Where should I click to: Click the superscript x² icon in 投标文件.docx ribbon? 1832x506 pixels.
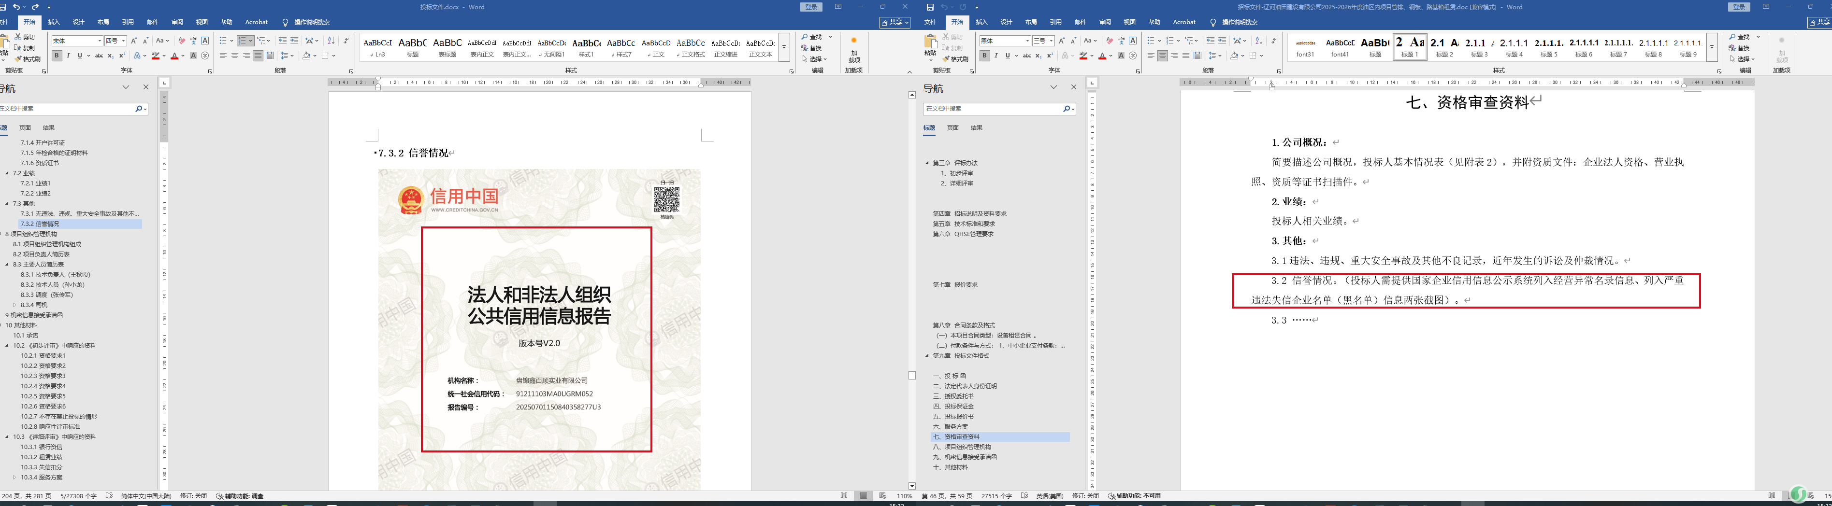click(122, 56)
